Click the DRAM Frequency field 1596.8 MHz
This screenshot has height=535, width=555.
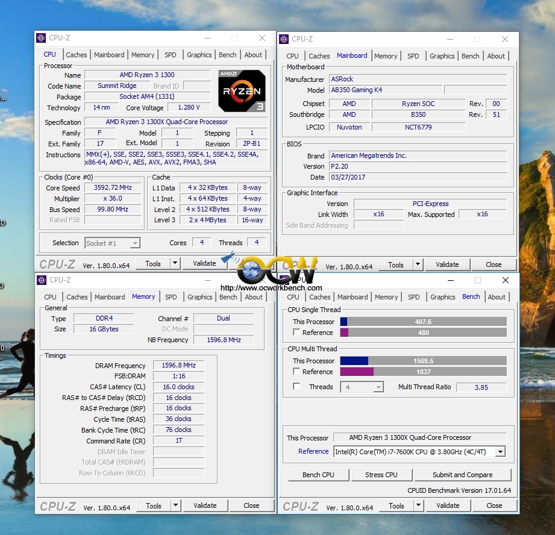tap(179, 365)
